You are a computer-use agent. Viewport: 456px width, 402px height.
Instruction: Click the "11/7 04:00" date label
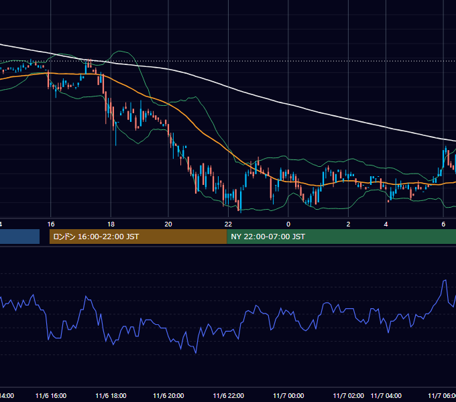tap(386, 396)
